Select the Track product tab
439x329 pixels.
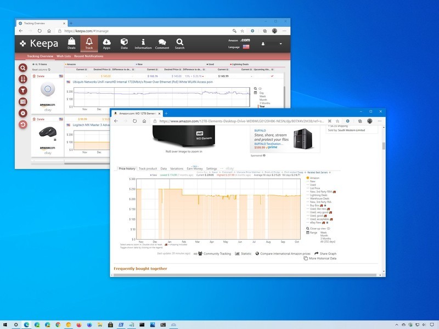tap(148, 168)
